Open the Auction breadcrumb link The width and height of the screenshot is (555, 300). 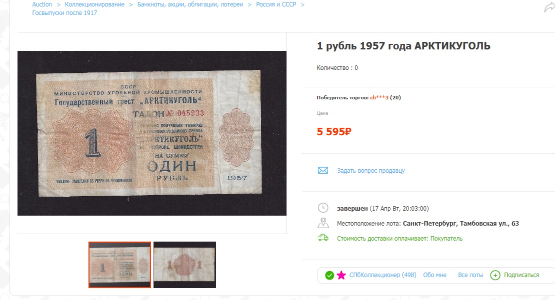coord(42,4)
